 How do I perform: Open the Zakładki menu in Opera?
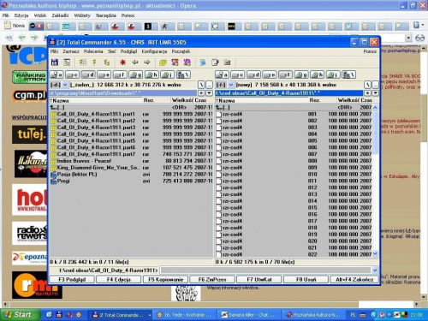pos(60,15)
